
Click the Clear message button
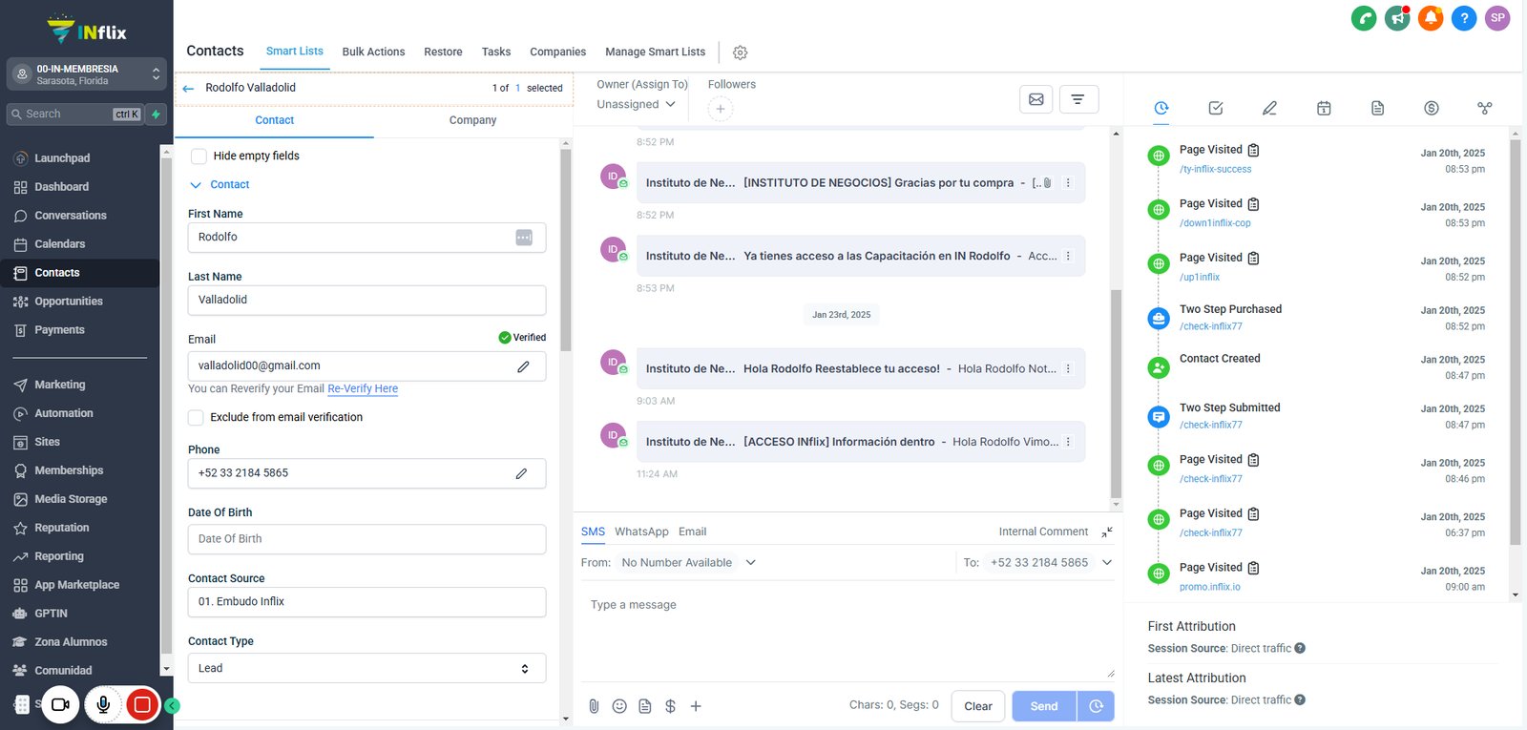(x=978, y=706)
